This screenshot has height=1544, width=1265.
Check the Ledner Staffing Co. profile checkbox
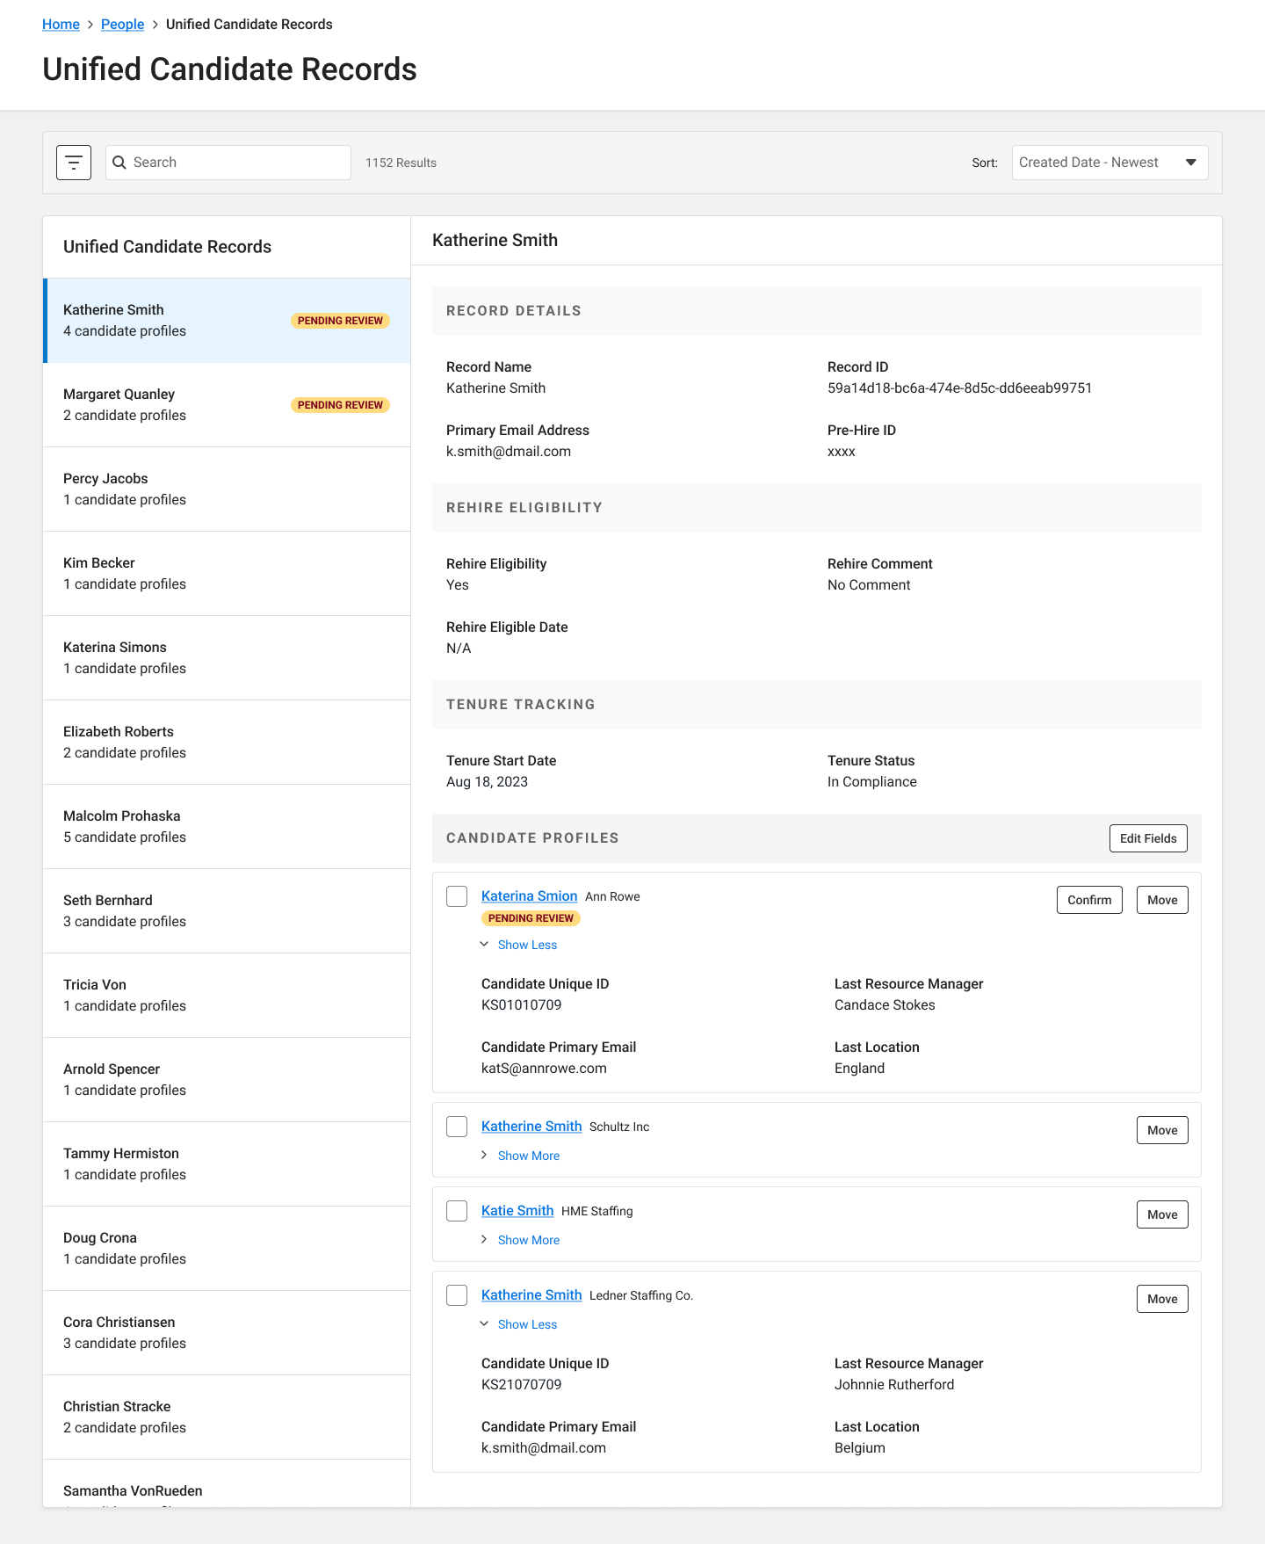457,1295
